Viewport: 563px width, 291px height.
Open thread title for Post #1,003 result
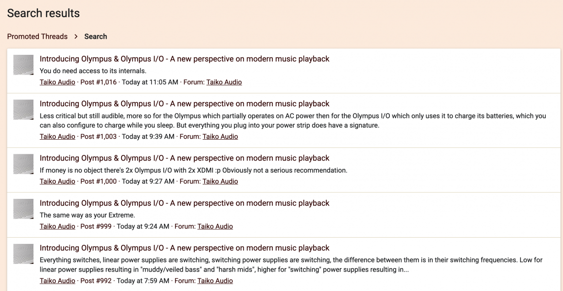pyautogui.click(x=184, y=104)
